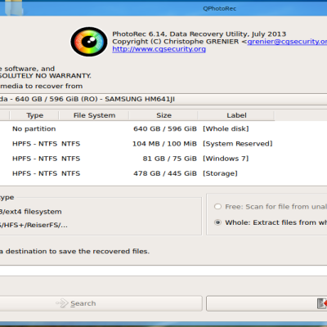Sort by the Size column header
The image size is (327, 327).
point(163,115)
